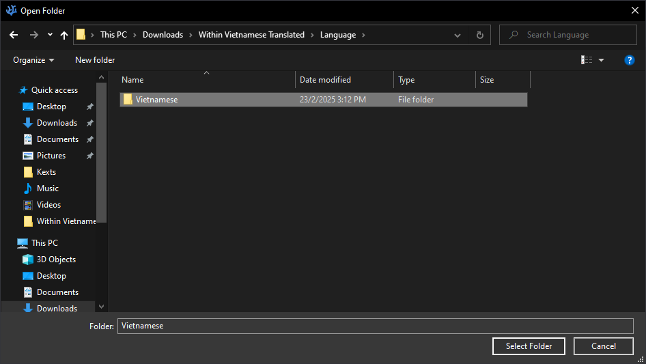Image resolution: width=646 pixels, height=364 pixels.
Task: Click the change view layout icon
Action: tap(587, 60)
